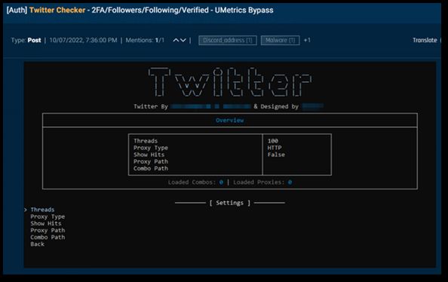Click the Overview header
Screen dimensions: 448x282
tap(230, 121)
